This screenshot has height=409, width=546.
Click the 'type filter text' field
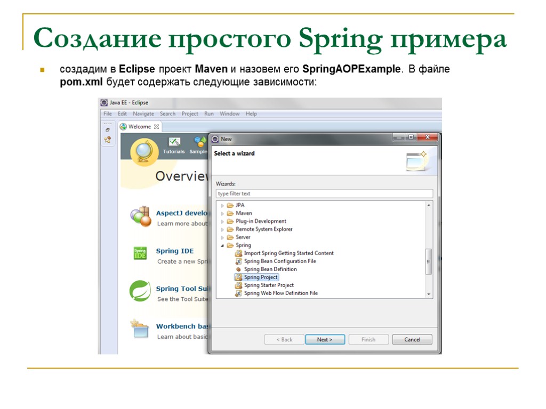tap(324, 193)
